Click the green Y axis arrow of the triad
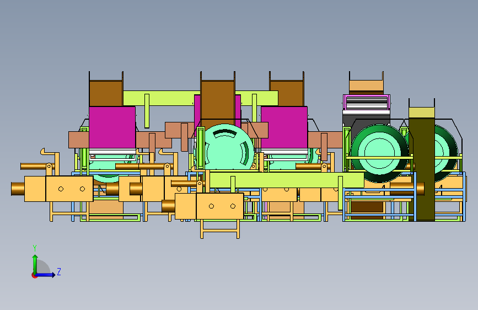Screen dimensions: 478x310 pos(35,264)
